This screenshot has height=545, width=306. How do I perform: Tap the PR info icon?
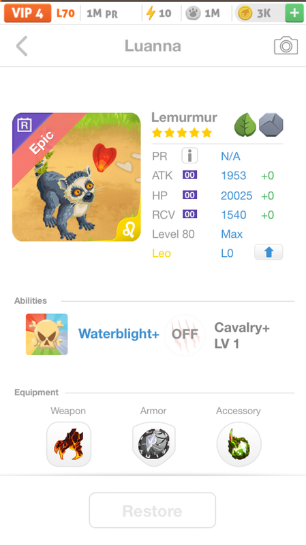pos(189,155)
